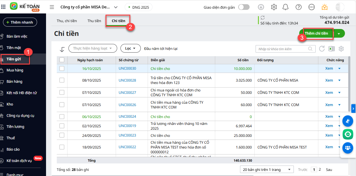
Task: Toggle the Giao diện đơn giản switch
Action: (x=244, y=7)
